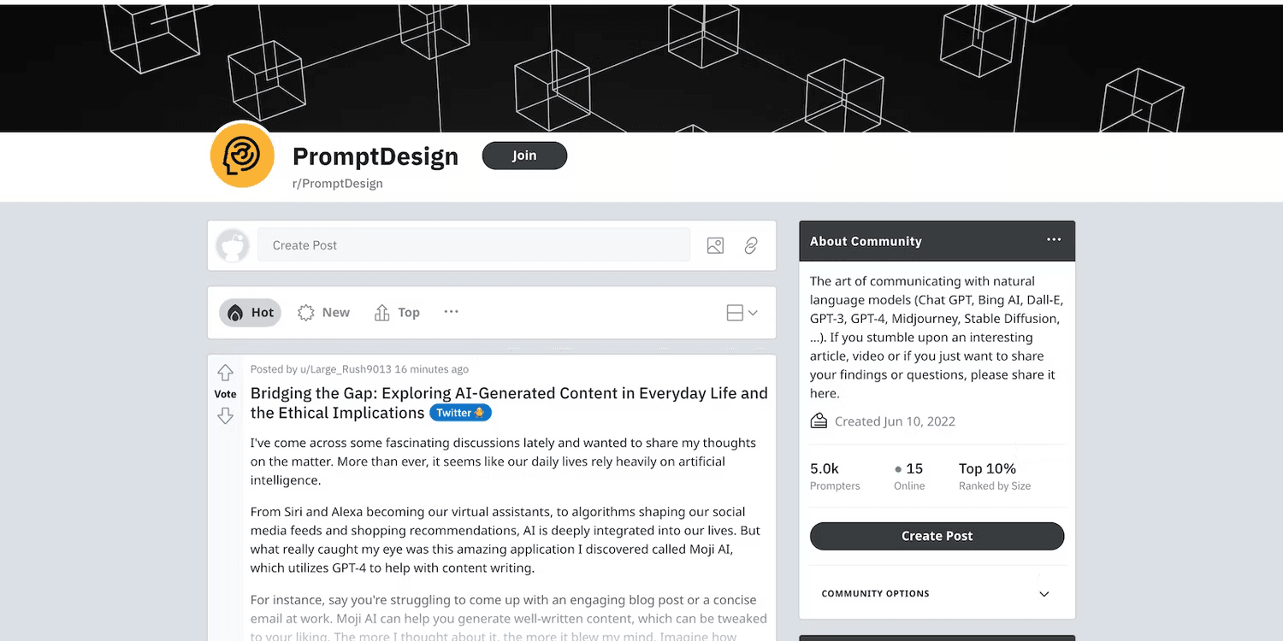Click the PromptDesign community avatar logo

click(x=242, y=156)
